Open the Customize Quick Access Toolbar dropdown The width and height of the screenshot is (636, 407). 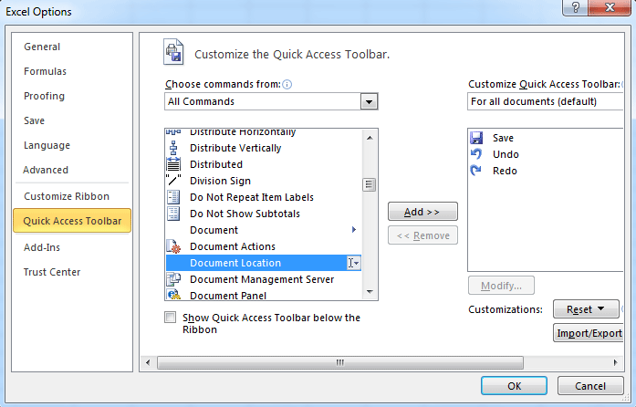[546, 101]
